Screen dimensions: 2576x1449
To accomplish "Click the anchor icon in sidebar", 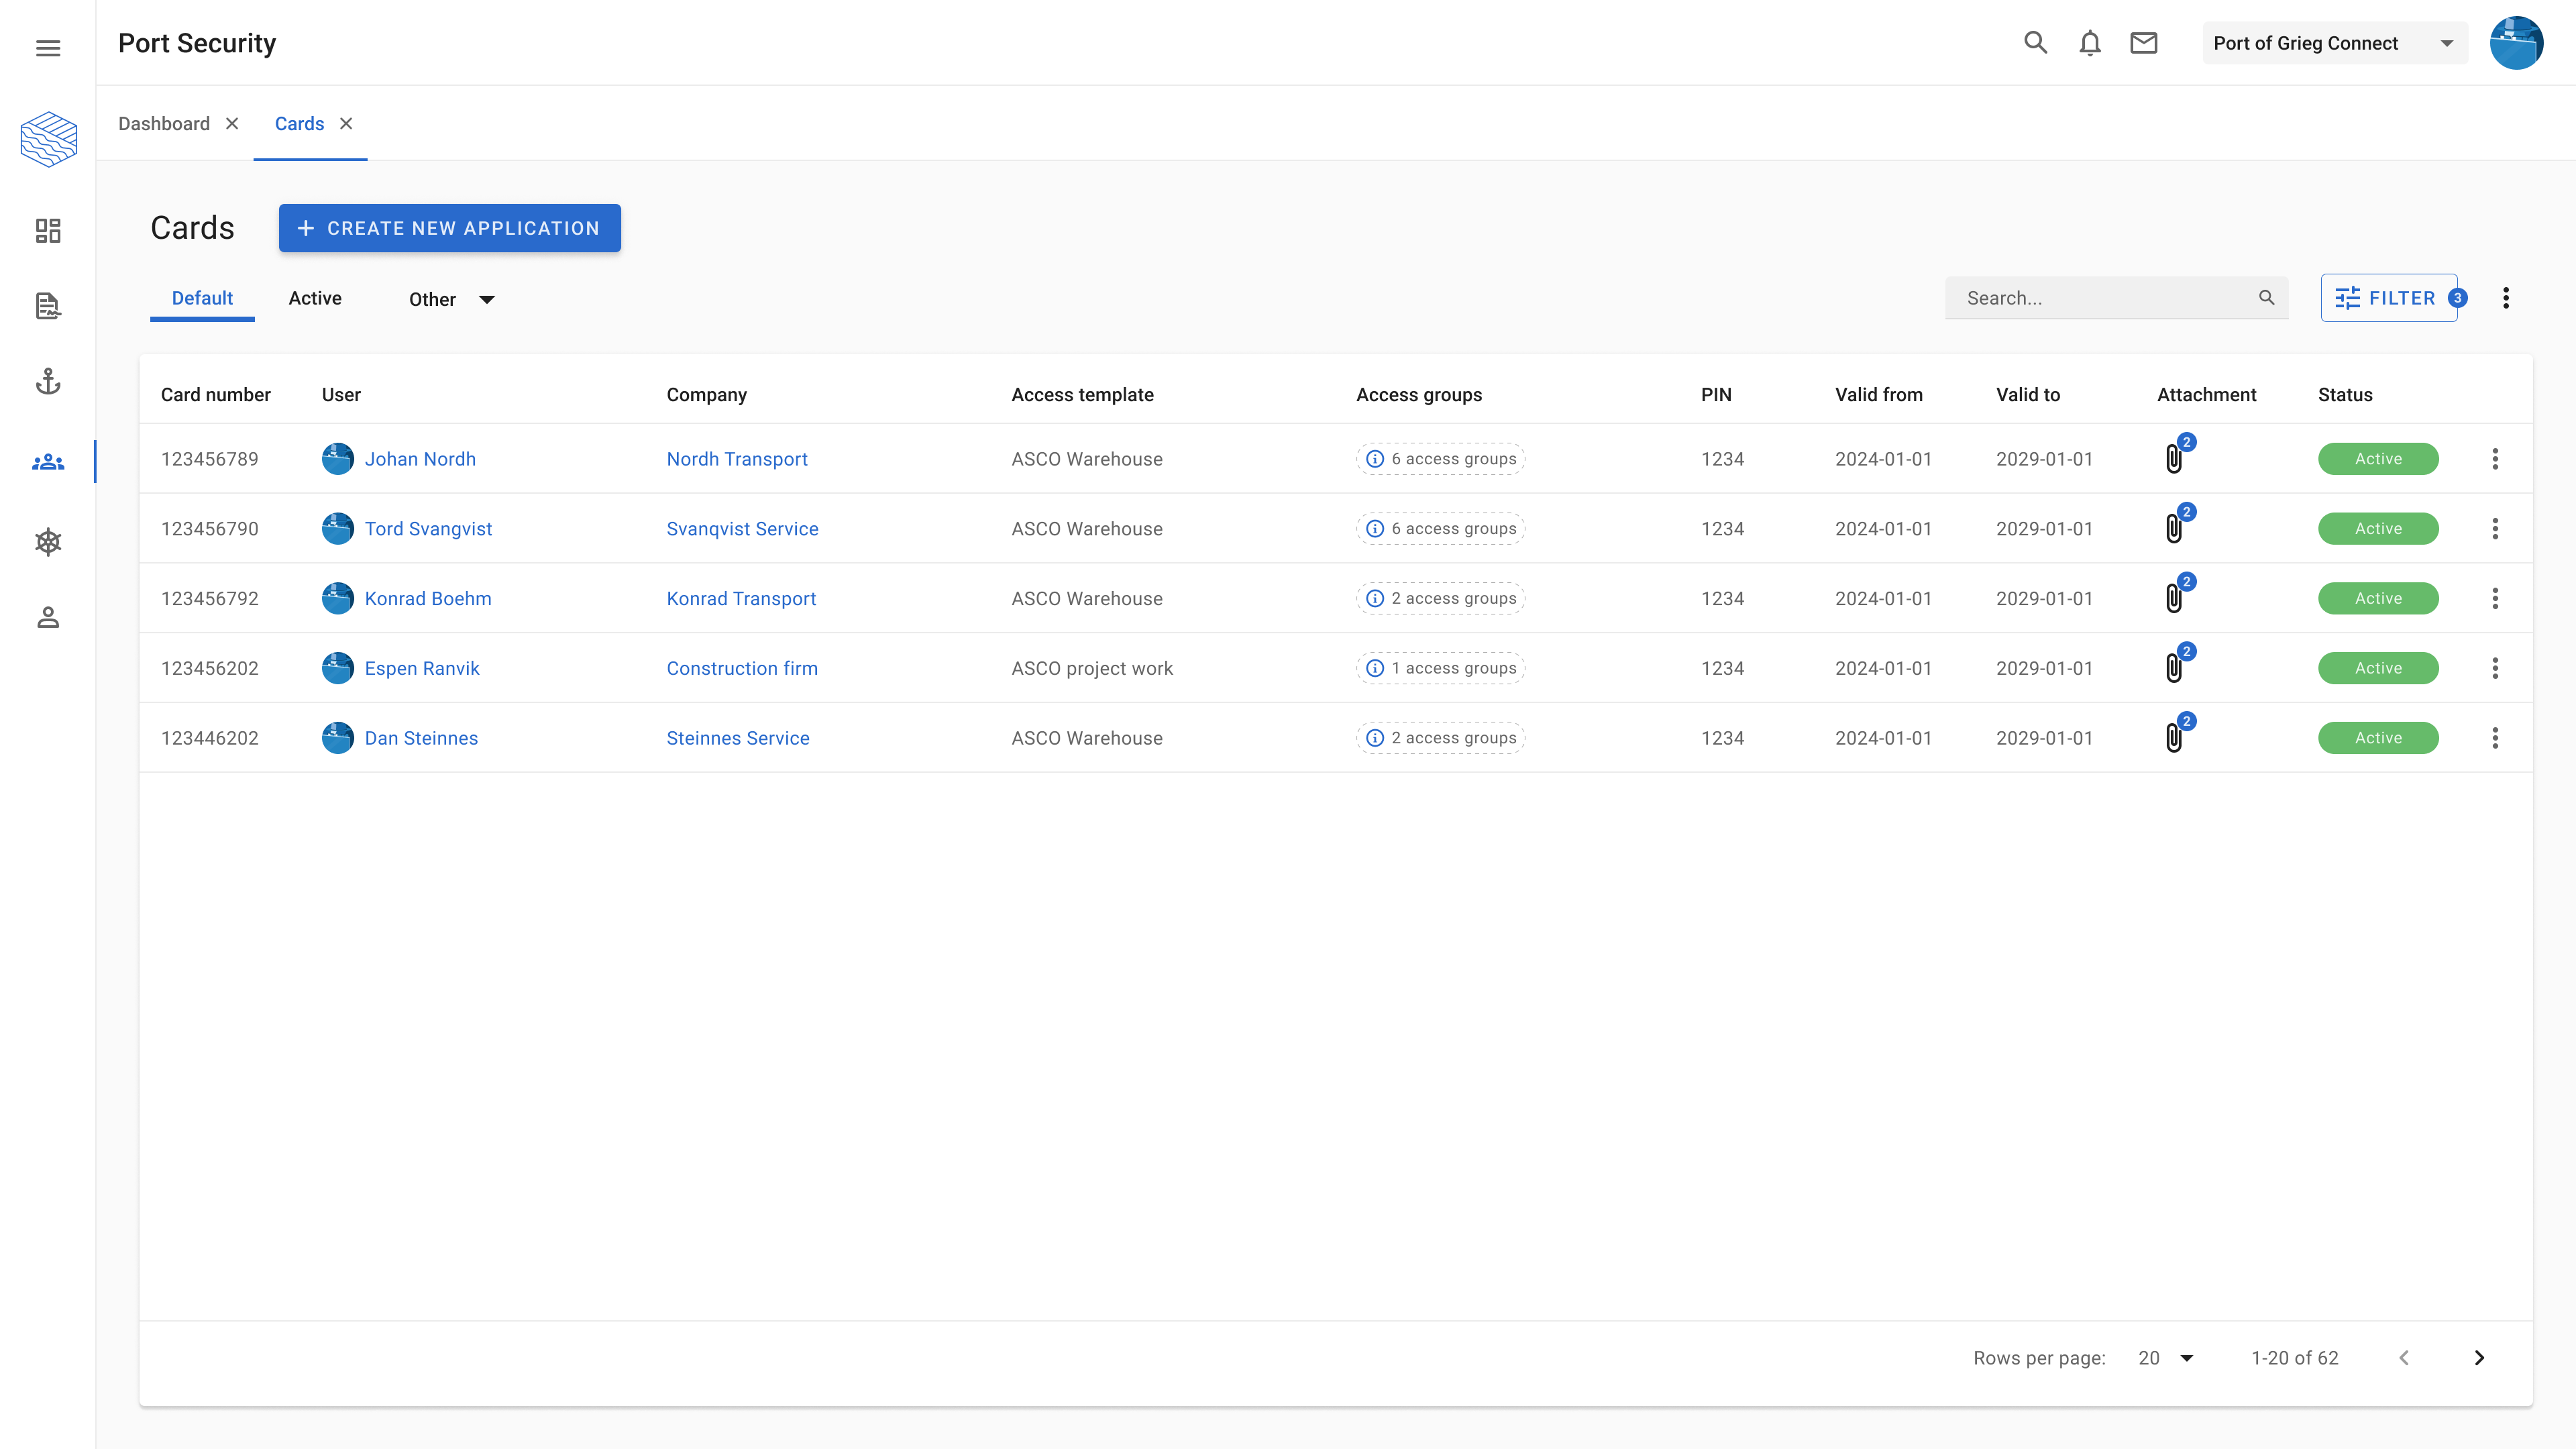I will click(x=48, y=381).
